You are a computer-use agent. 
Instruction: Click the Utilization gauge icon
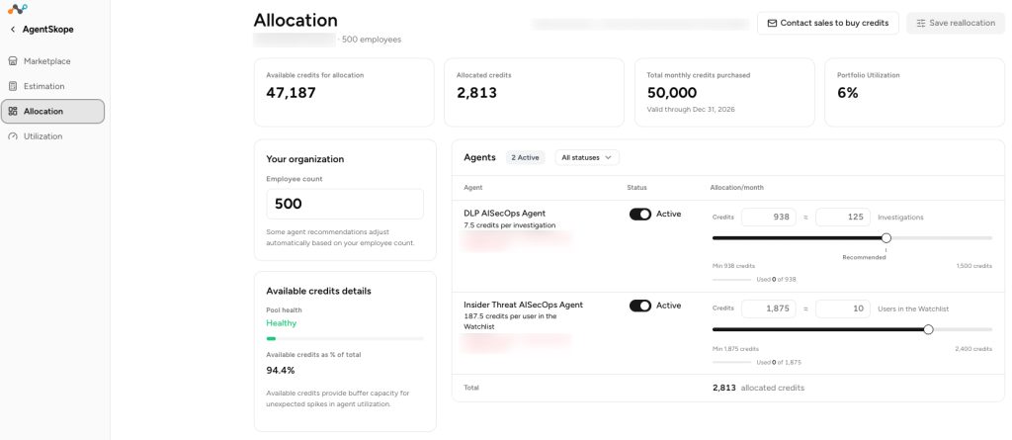(x=12, y=136)
